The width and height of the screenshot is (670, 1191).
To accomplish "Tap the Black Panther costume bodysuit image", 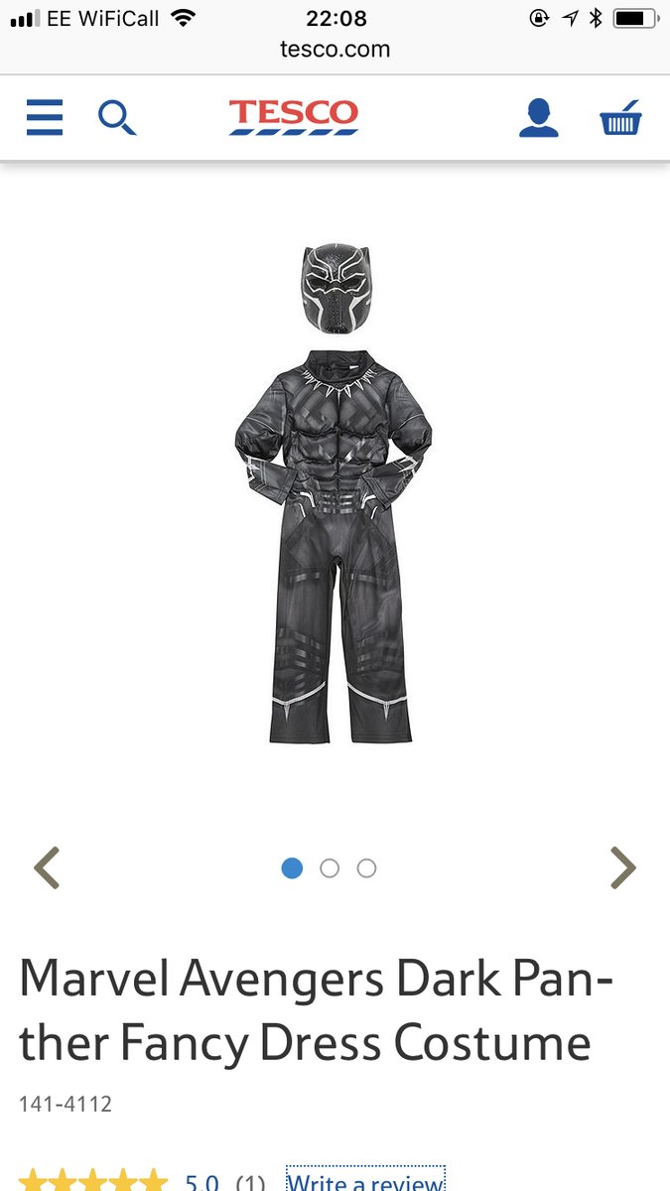I will (x=335, y=545).
